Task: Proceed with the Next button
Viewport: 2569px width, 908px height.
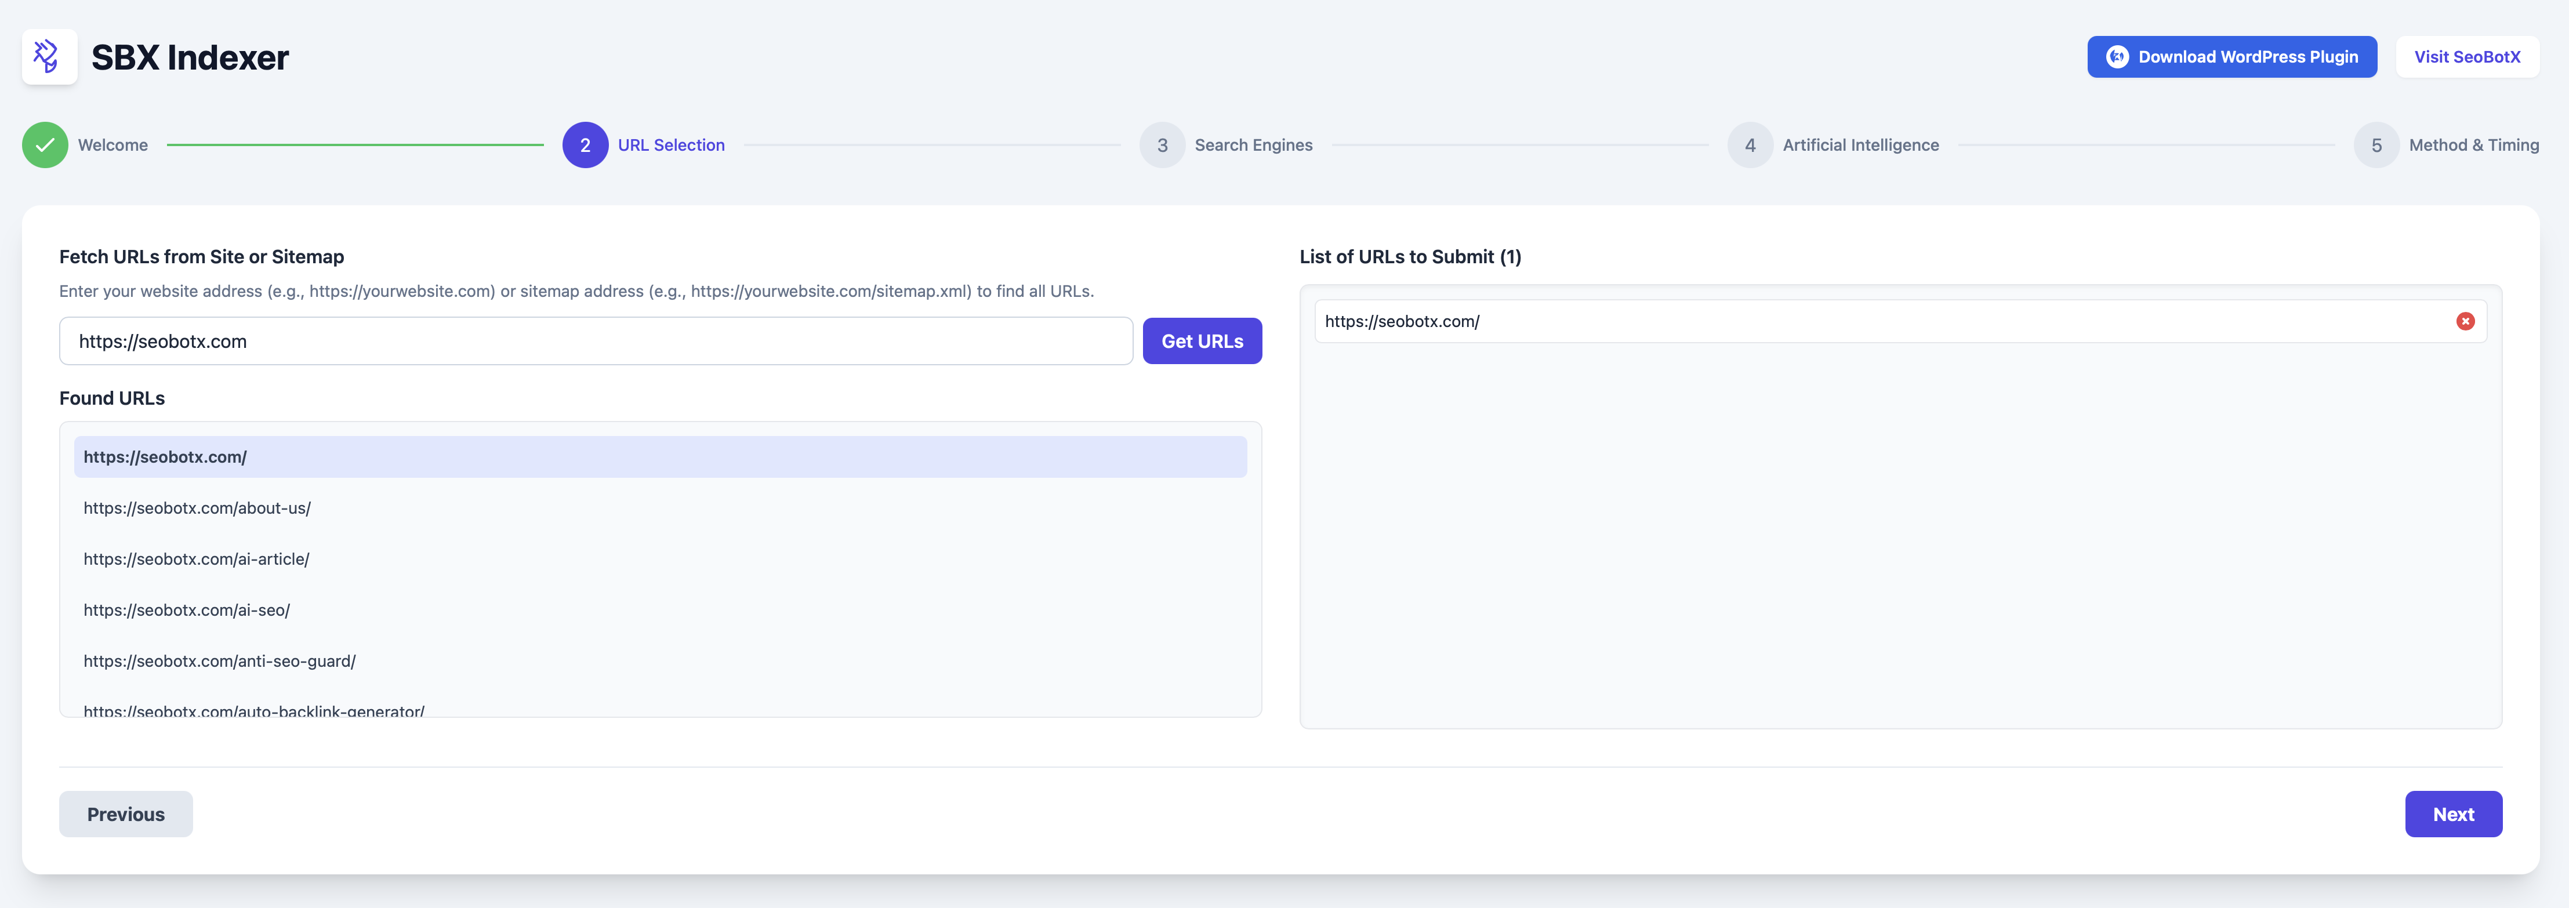Action: (2452, 814)
